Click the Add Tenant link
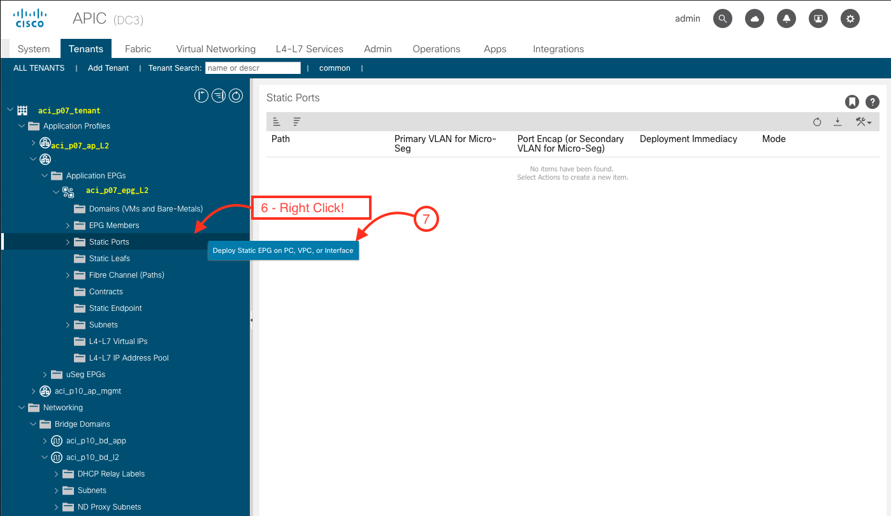This screenshot has width=891, height=516. pos(108,68)
